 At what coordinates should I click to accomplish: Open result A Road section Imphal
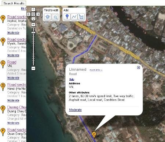point(17,17)
